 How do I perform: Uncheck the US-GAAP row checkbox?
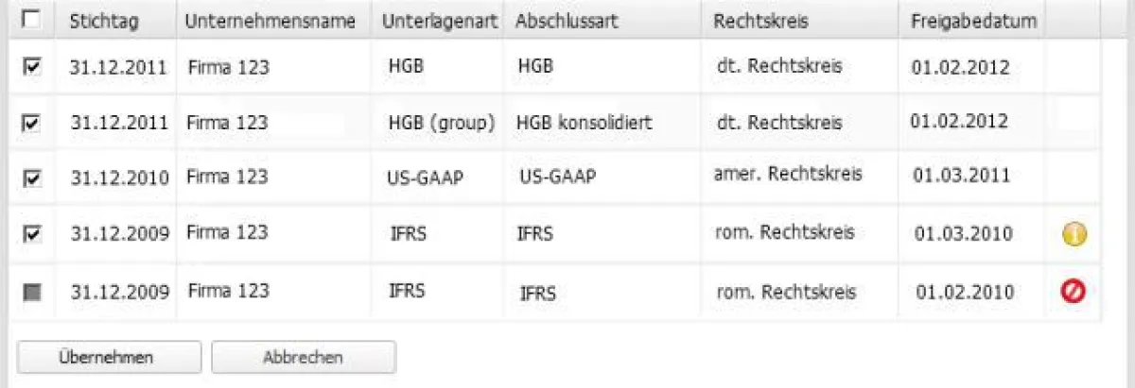31,177
